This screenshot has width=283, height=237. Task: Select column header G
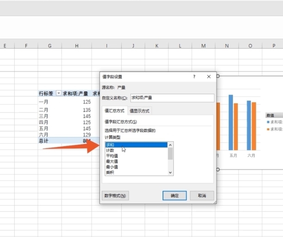coord(49,46)
